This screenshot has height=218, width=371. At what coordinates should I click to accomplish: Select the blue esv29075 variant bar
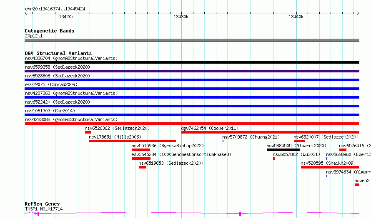(192, 89)
